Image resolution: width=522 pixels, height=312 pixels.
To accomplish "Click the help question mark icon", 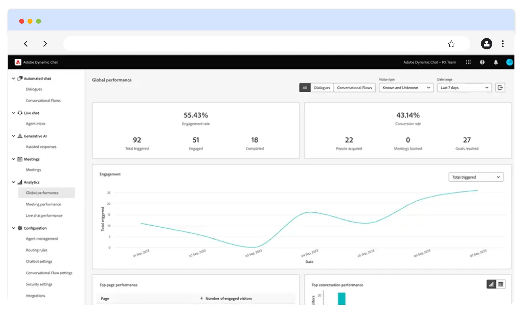I will coord(482,62).
